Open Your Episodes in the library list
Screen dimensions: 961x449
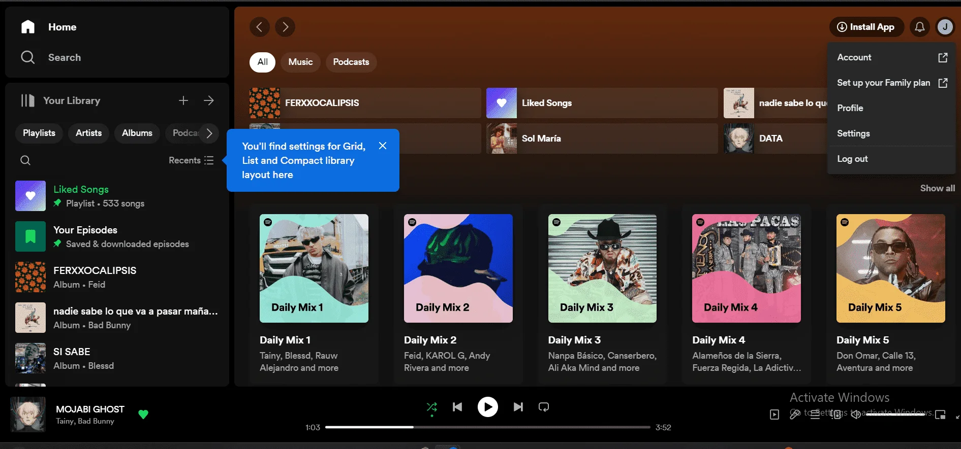(x=117, y=236)
